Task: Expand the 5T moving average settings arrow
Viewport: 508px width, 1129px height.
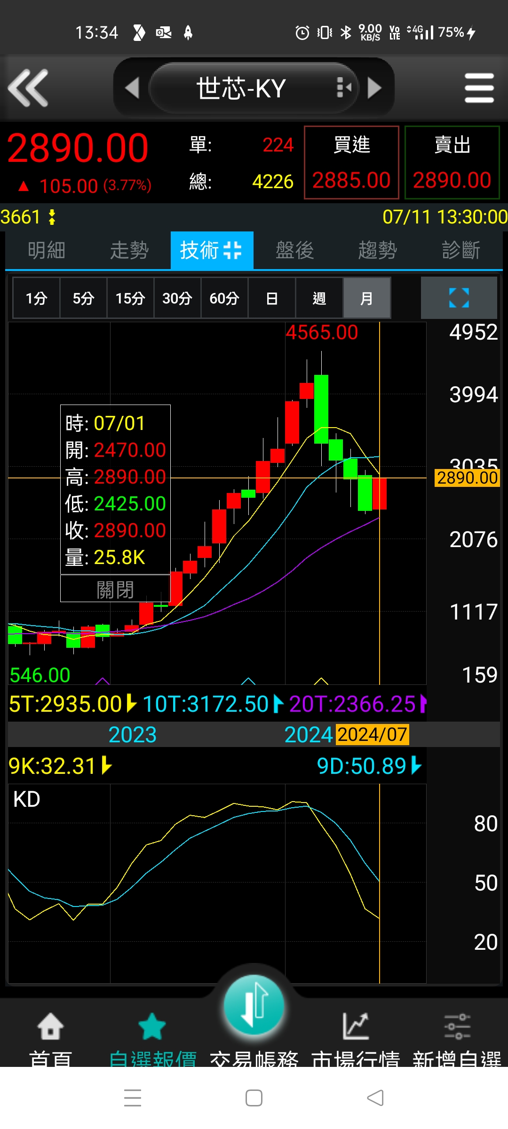Action: click(132, 704)
